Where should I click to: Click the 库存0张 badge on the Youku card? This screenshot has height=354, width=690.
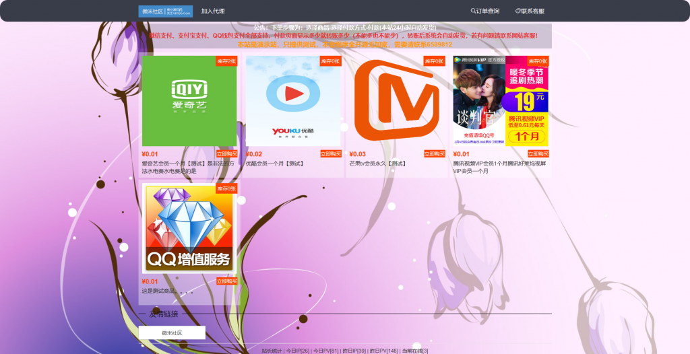point(330,61)
